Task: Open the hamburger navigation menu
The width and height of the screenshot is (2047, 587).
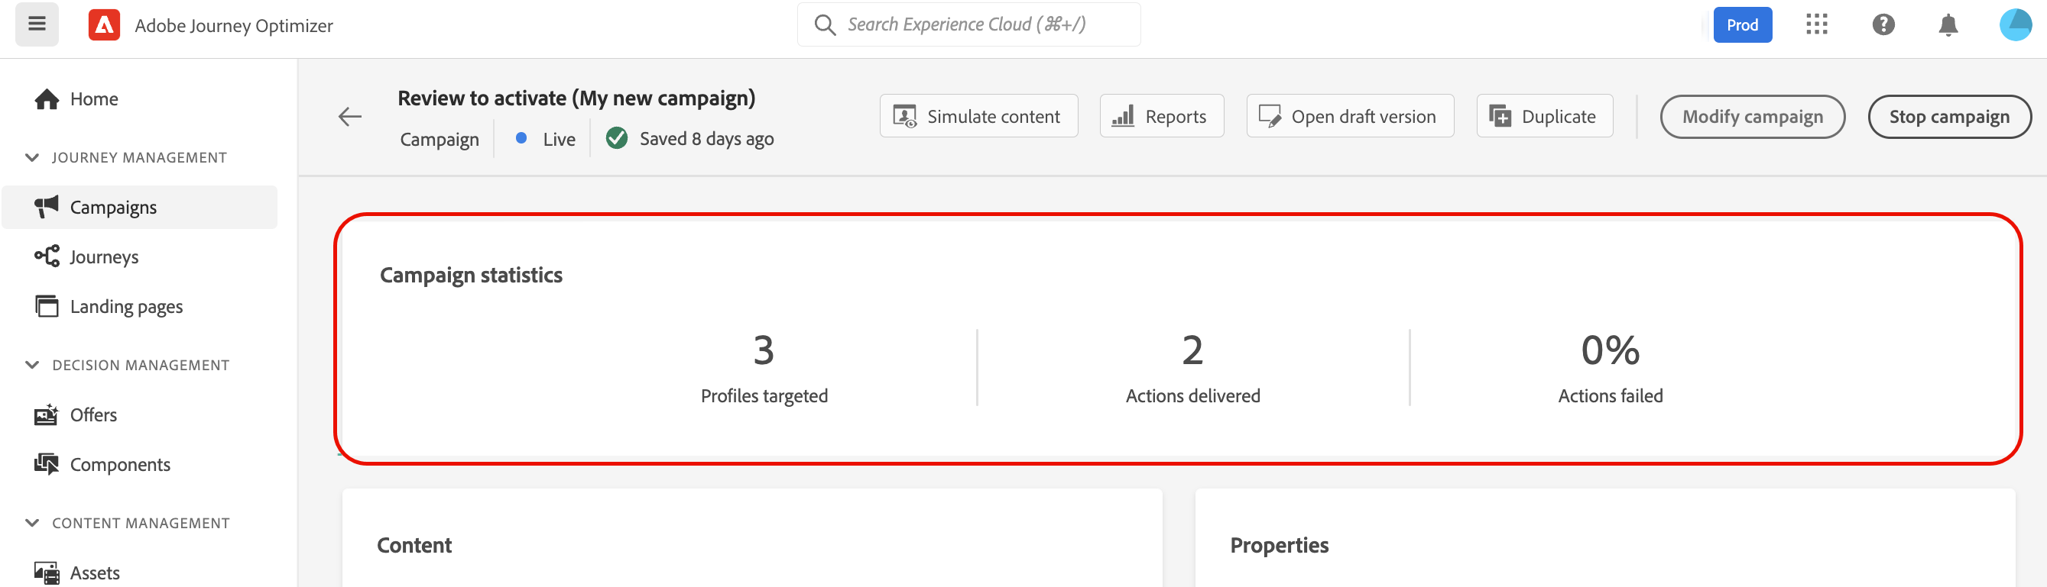Action: [x=37, y=24]
